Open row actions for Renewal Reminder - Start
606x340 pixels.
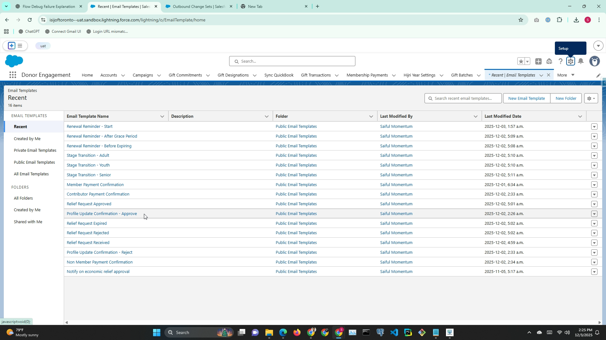594,127
